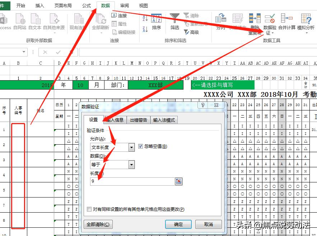317x236 pixels.
Task: Click range selector icon beside length field
Action: pos(178,181)
